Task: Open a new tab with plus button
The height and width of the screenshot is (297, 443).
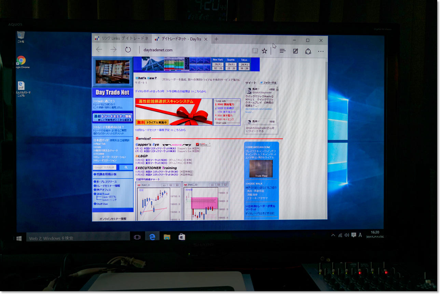Action: (x=216, y=39)
